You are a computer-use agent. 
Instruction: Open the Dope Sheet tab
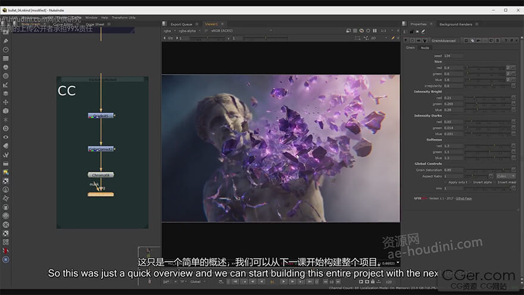click(x=95, y=24)
